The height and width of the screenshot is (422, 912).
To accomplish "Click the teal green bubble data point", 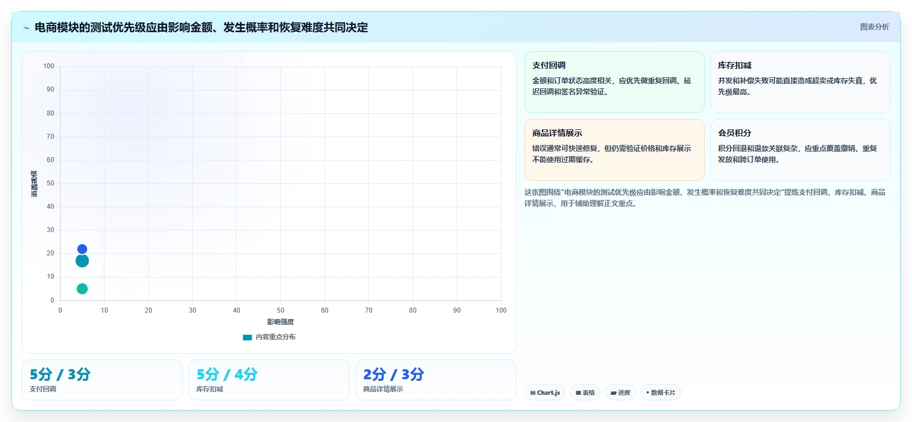I will coord(82,289).
